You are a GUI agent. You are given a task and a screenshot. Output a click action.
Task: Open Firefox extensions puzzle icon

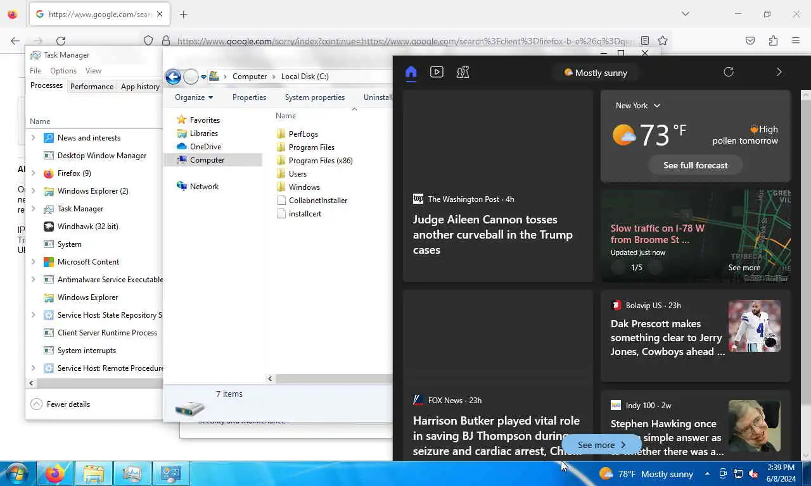(773, 40)
